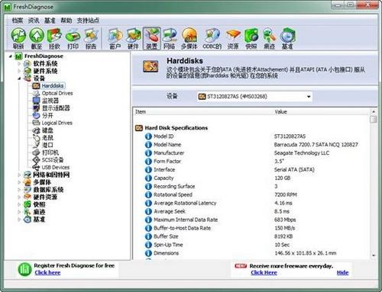Image resolution: width=382 pixels, height=292 pixels.
Task: Select 监视器 (monitor) in the tree
Action: (x=50, y=101)
